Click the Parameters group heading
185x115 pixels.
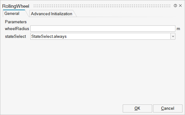(x=16, y=22)
